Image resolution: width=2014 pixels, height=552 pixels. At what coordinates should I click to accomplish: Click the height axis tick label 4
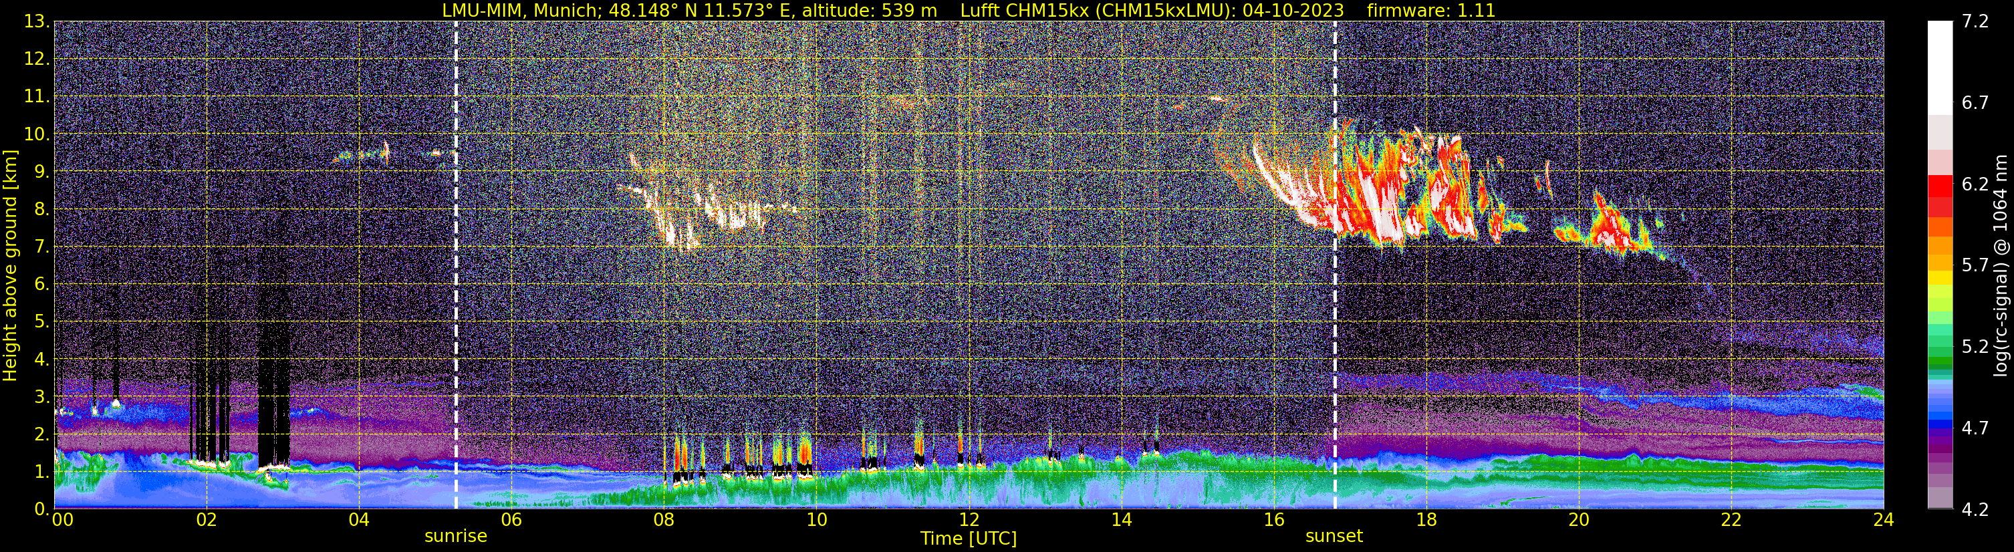(42, 360)
